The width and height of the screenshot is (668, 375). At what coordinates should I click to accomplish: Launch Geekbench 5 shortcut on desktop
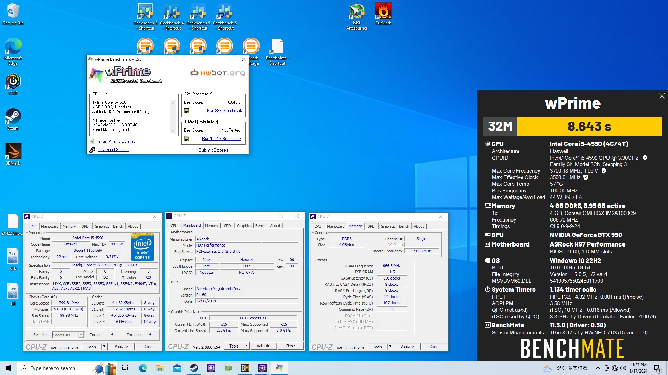(198, 17)
